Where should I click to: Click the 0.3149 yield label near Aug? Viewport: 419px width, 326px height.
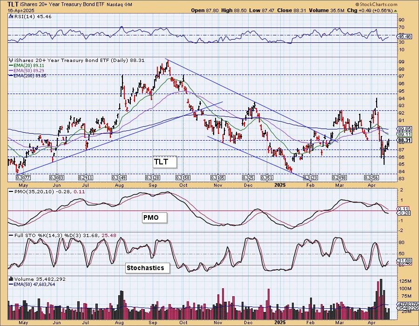click(x=119, y=178)
